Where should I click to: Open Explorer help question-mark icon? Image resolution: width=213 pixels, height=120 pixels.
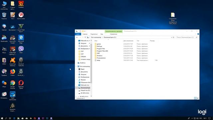click(x=198, y=34)
